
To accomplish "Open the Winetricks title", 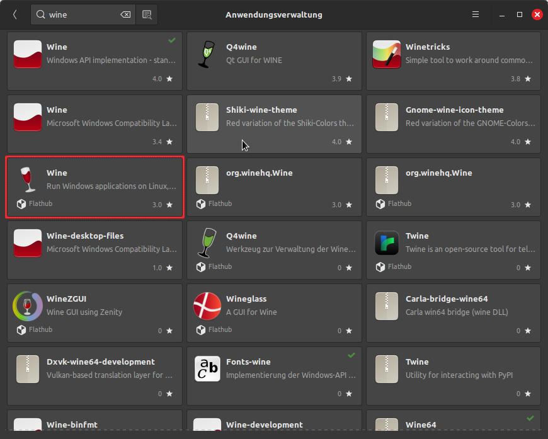I will coord(428,47).
